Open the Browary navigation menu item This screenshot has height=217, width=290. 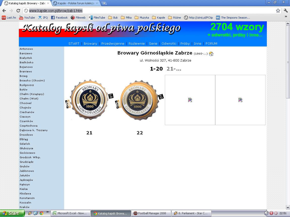click(90, 43)
